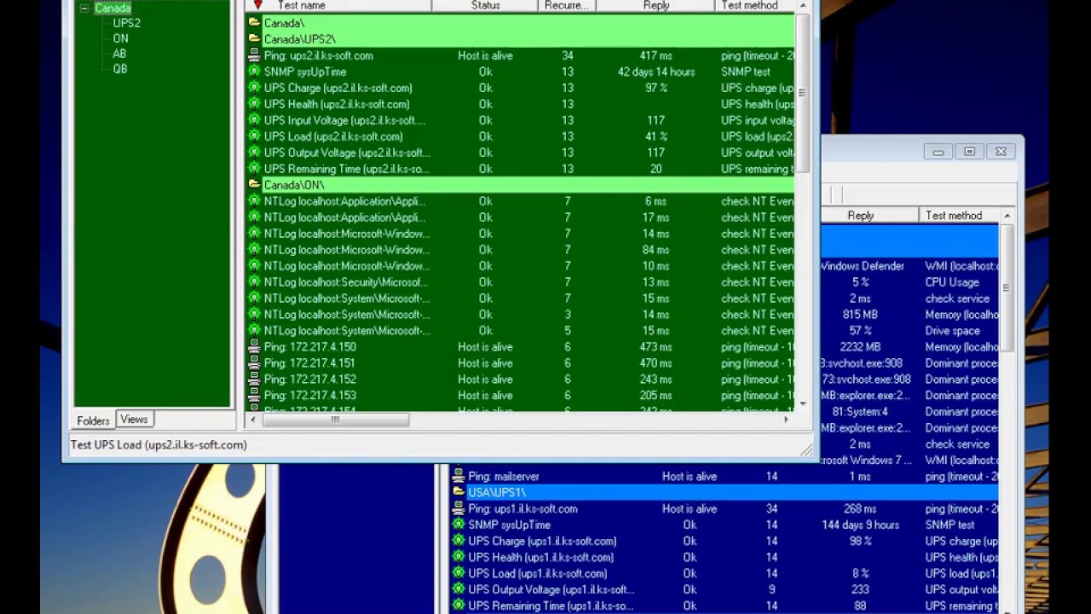1091x614 pixels.
Task: Click the blue window's vertical scrollbar thumb
Action: (x=1007, y=287)
